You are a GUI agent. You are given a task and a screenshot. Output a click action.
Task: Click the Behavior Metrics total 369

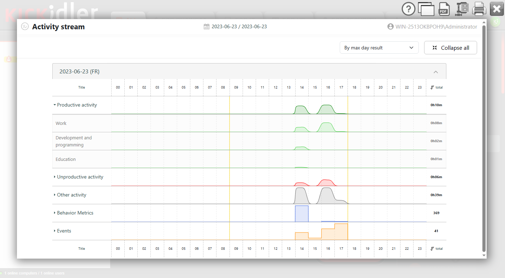436,213
